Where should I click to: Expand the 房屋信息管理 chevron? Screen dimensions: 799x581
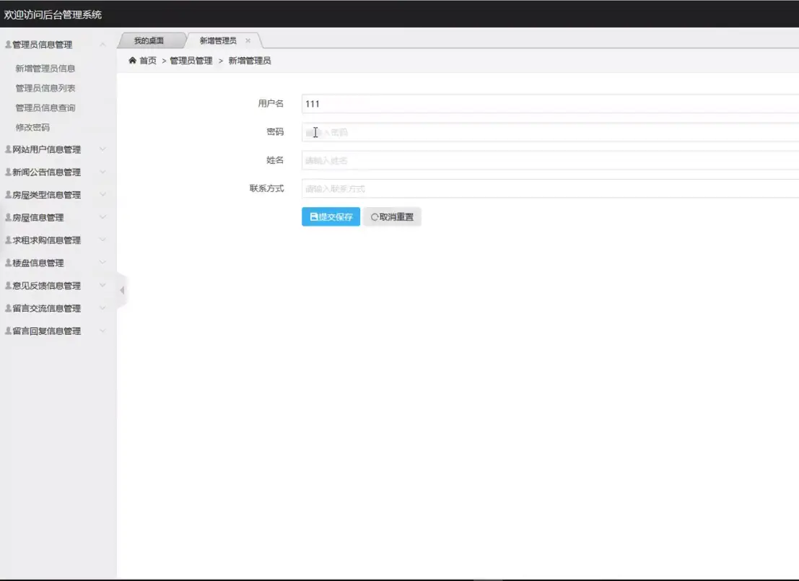tap(102, 217)
